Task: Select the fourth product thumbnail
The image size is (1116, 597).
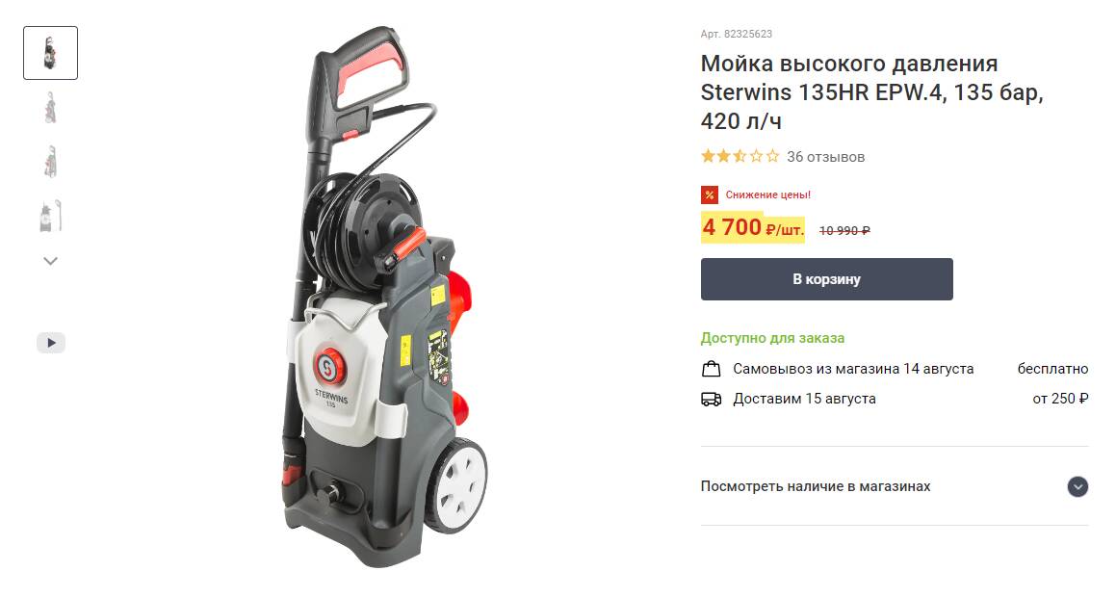Action: click(50, 216)
